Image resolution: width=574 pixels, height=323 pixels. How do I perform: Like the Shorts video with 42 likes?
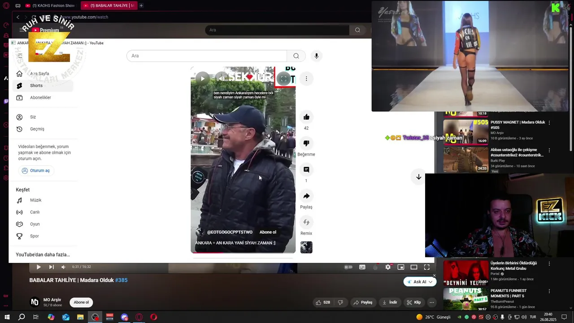[x=306, y=117]
